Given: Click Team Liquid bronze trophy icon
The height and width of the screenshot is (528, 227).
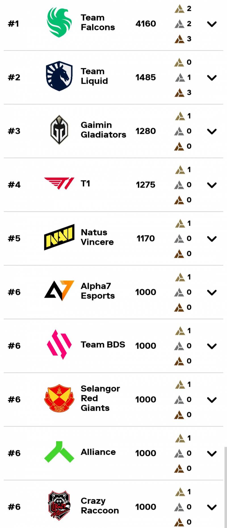Looking at the screenshot, I should [x=179, y=93].
